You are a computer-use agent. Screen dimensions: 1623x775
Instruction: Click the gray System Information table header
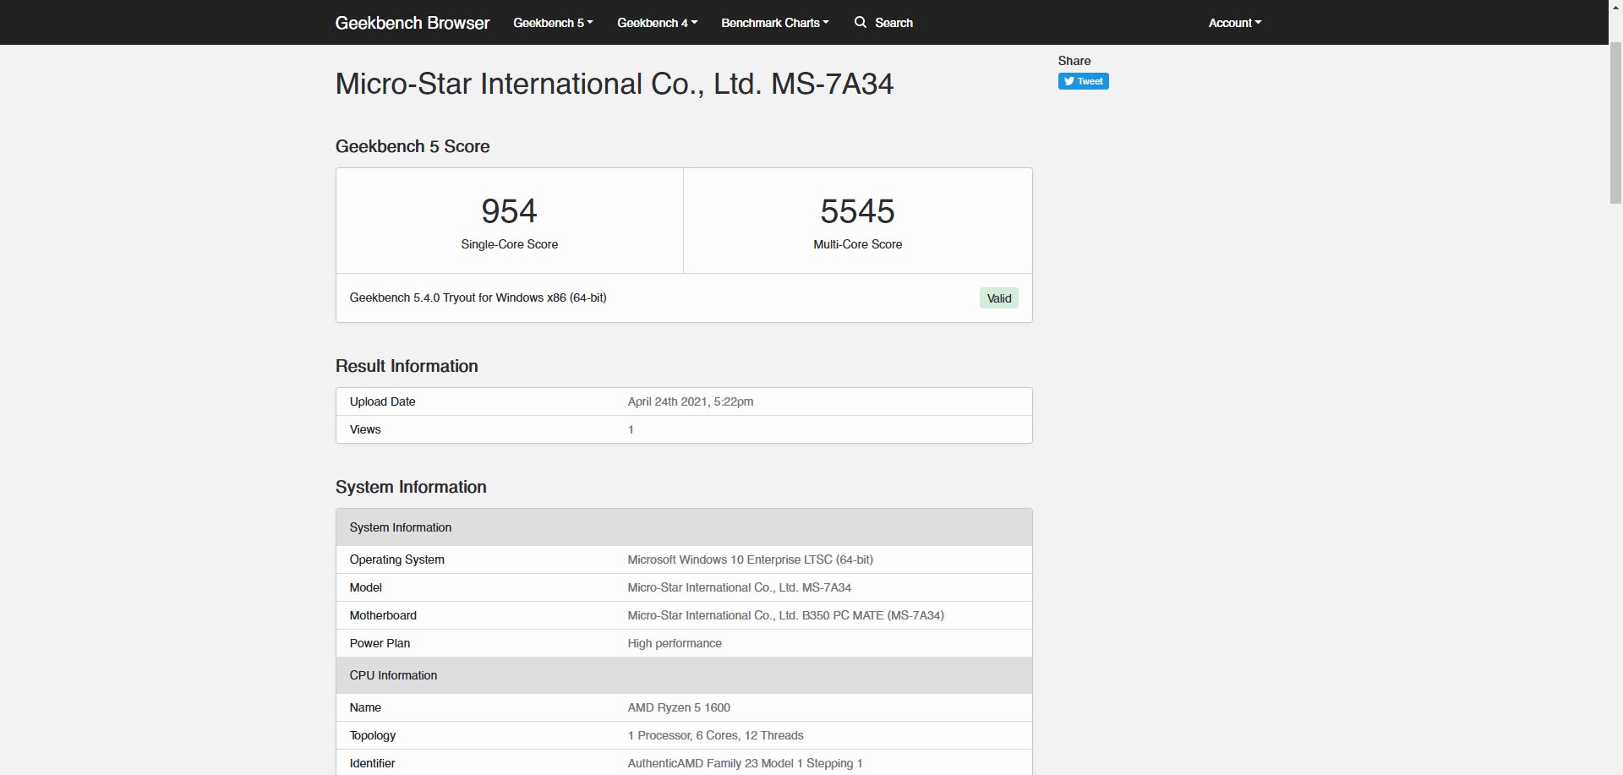pos(684,527)
